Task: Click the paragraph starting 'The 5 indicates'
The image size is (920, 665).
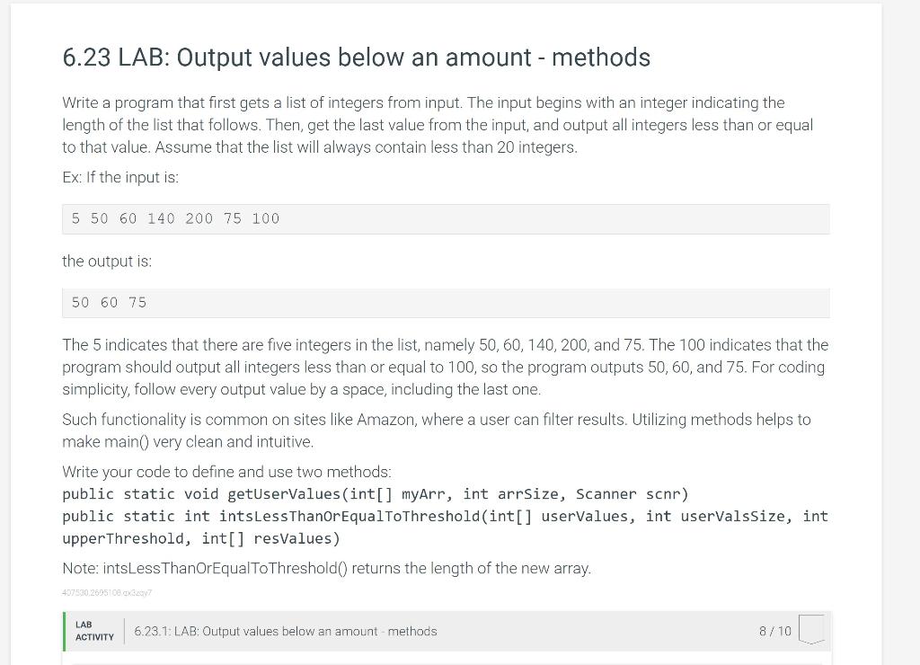Action: point(446,367)
